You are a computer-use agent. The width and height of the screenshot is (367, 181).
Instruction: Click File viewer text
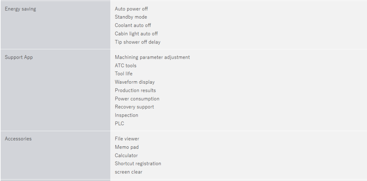pyautogui.click(x=127, y=139)
